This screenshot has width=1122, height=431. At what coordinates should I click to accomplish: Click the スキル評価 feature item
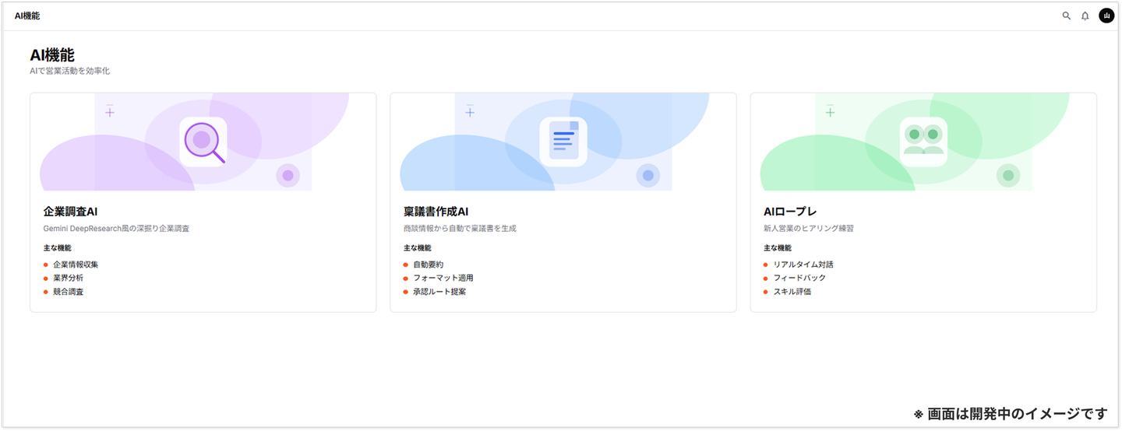tap(787, 292)
